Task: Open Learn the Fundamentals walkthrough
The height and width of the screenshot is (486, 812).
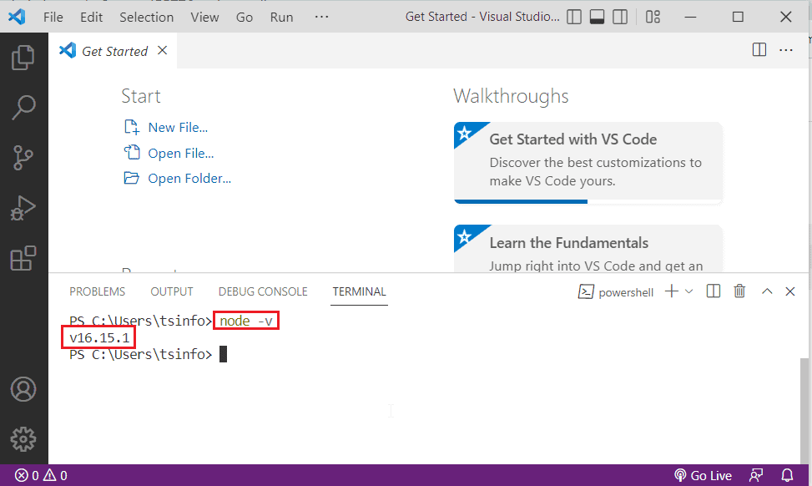Action: tap(588, 249)
